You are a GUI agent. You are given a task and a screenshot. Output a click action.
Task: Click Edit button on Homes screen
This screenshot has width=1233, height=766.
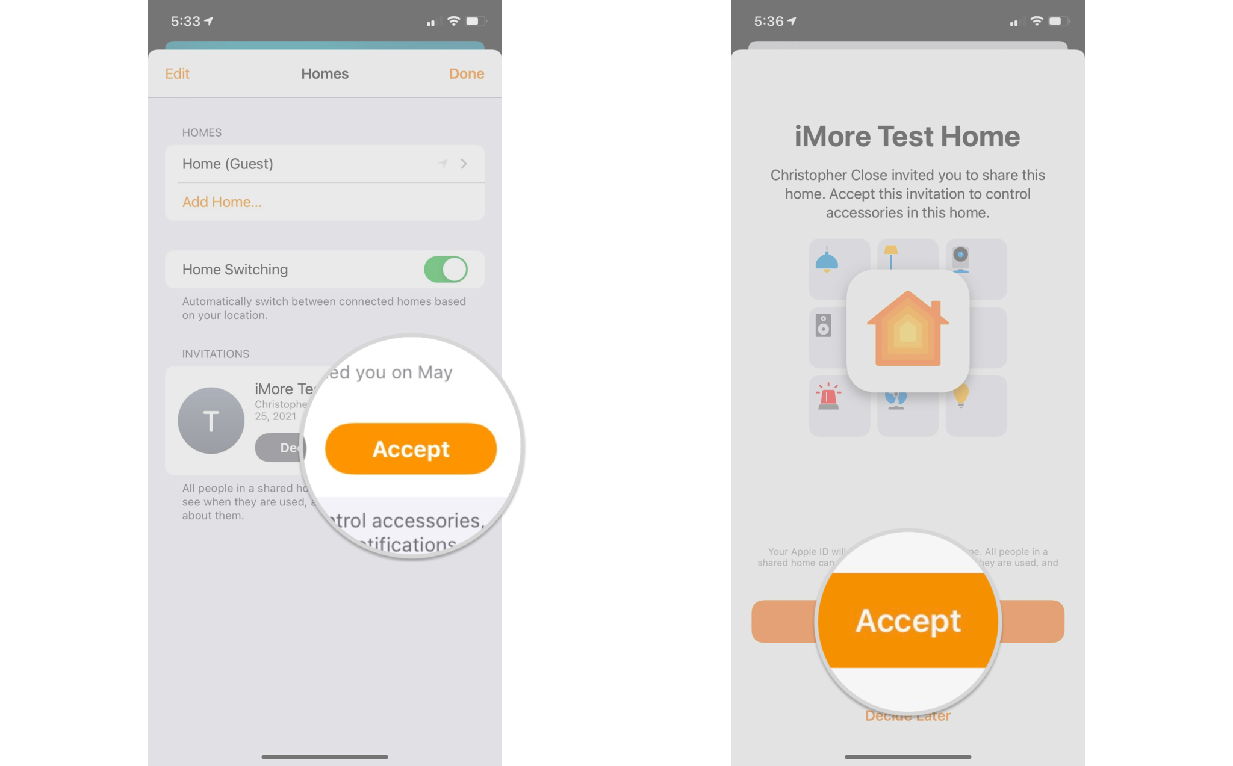pos(178,72)
